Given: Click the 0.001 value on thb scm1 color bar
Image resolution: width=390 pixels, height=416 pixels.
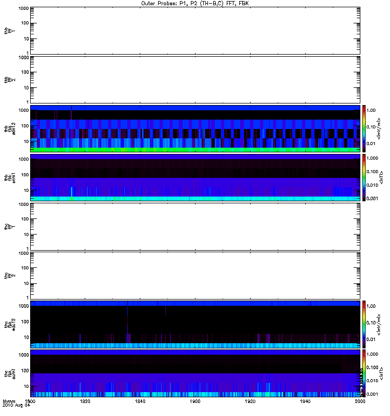Looking at the screenshot, I should pos(372,199).
